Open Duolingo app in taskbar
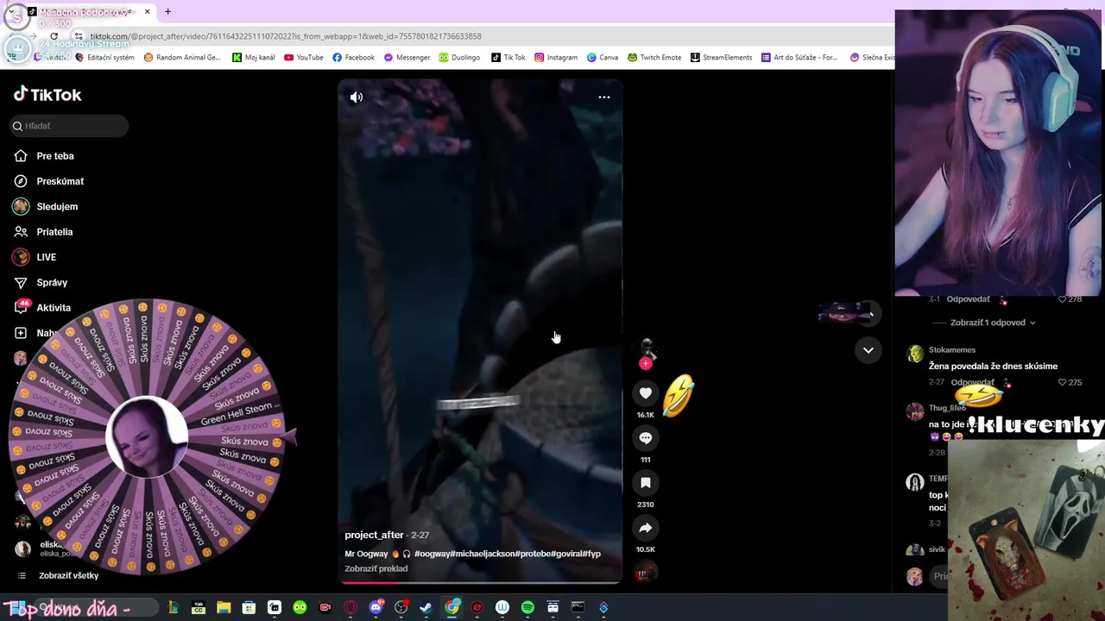Screen dimensions: 1105x621 [x=300, y=608]
